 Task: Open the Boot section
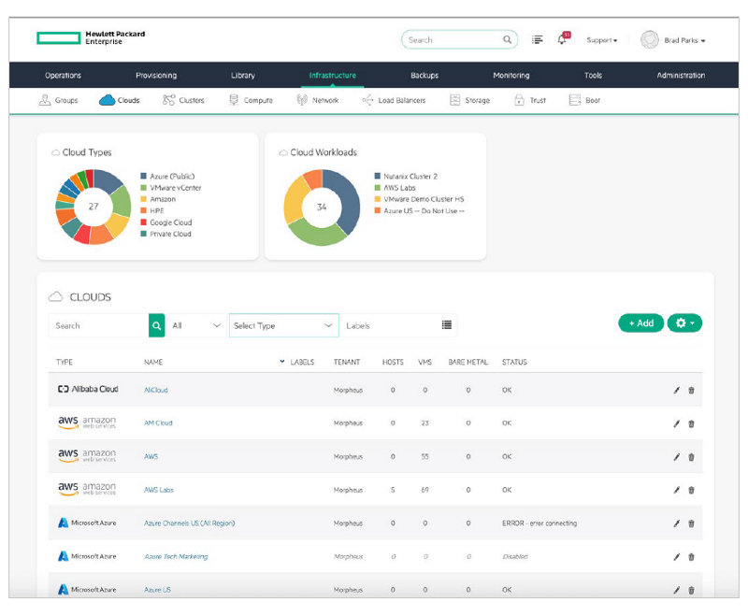pyautogui.click(x=584, y=100)
